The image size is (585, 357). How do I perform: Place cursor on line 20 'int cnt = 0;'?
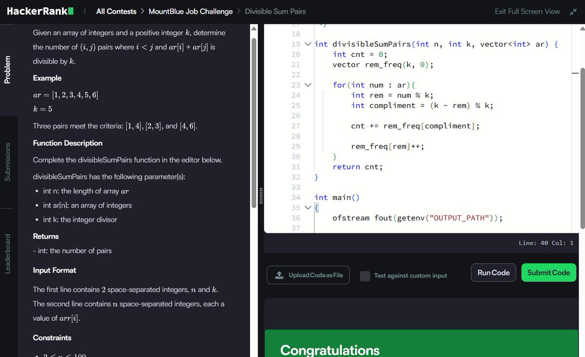click(x=360, y=54)
